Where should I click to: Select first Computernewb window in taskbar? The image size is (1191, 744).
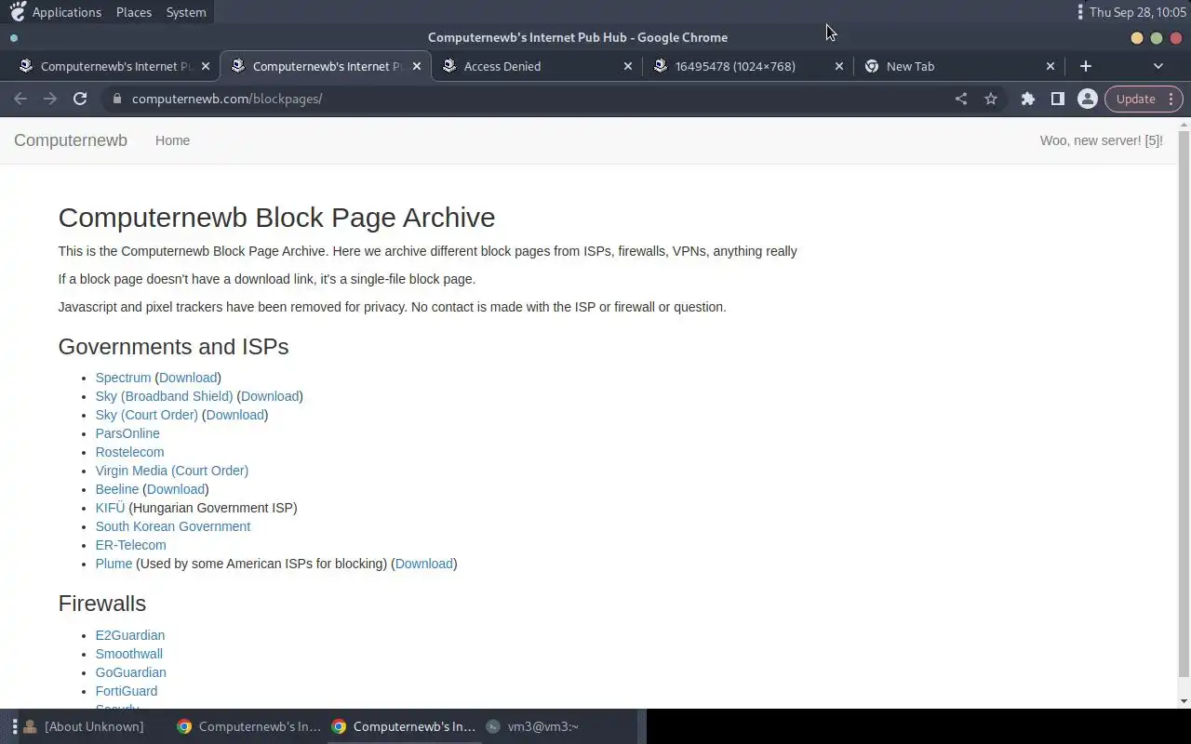(249, 726)
